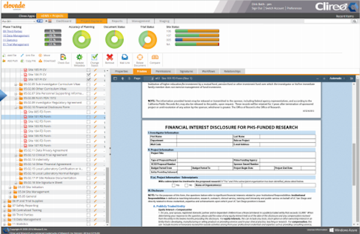Click the Compare documents icon
This screenshot has height=234, width=360.
(x=155, y=57)
